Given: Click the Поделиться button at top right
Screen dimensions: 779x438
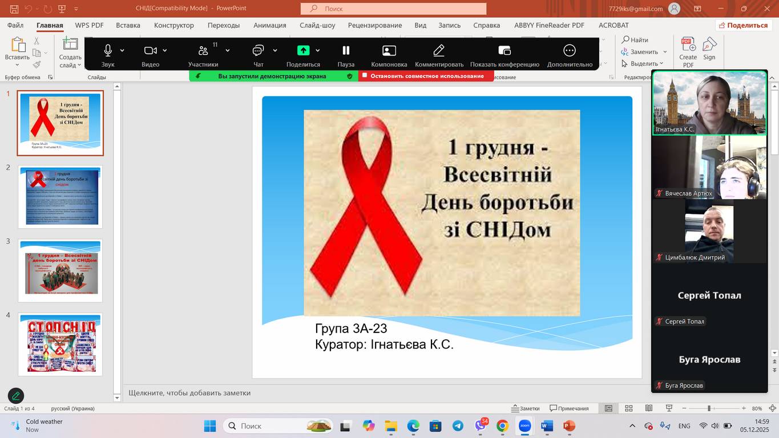Looking at the screenshot, I should click(743, 25).
